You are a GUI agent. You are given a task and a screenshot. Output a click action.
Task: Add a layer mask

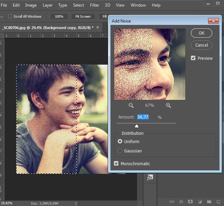coord(190,202)
